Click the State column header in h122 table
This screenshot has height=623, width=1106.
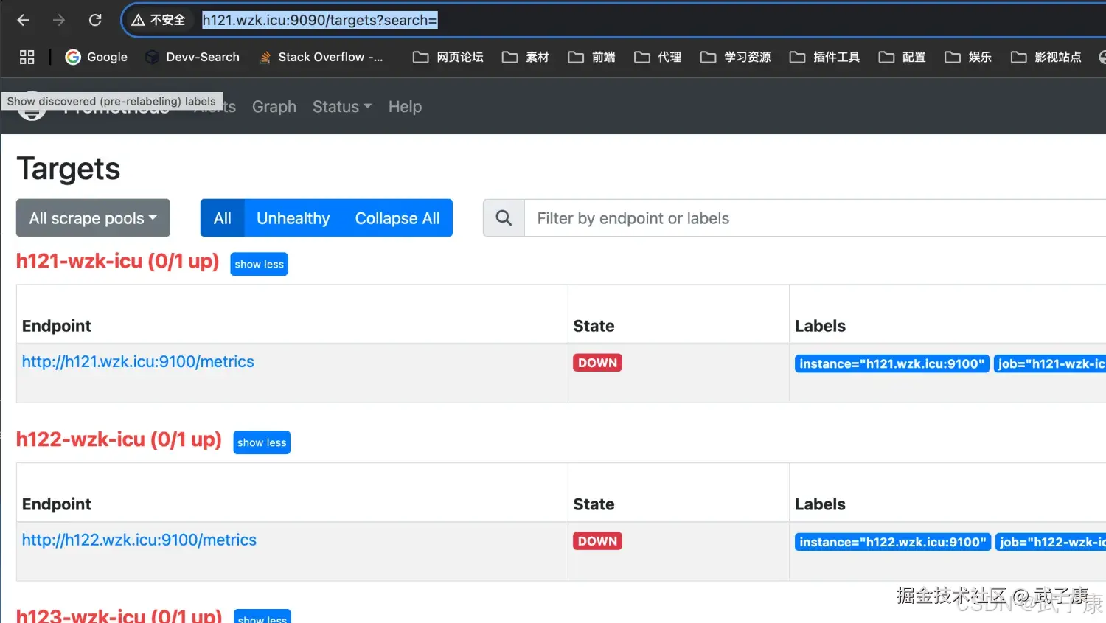(594, 504)
